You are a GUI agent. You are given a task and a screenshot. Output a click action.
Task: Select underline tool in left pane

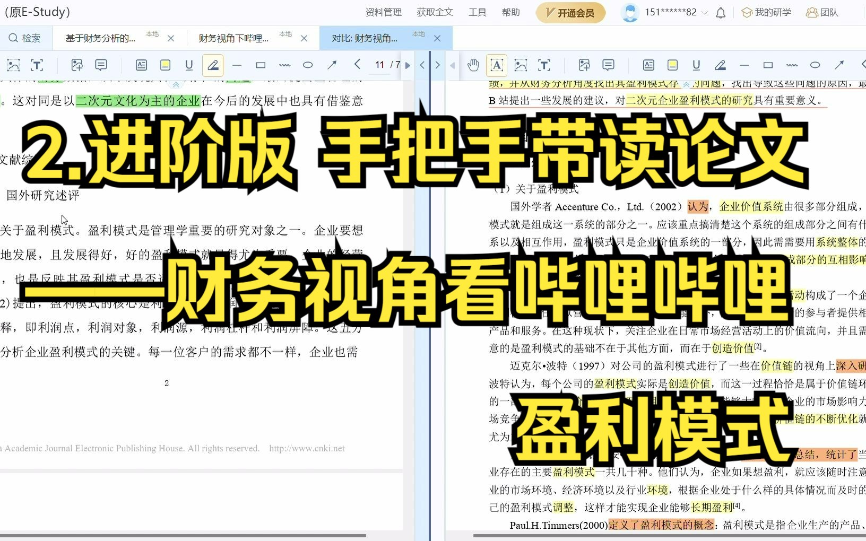click(189, 65)
